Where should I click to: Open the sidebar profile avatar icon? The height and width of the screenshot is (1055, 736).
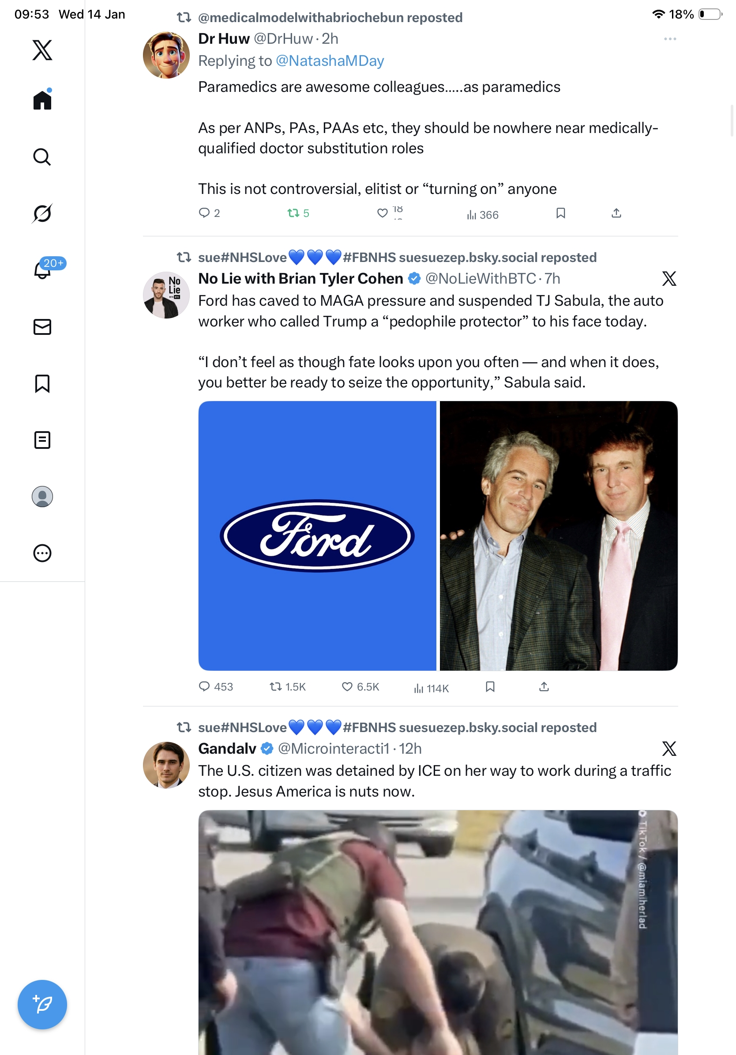tap(42, 496)
